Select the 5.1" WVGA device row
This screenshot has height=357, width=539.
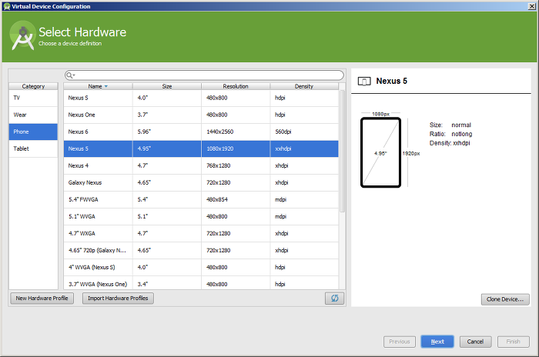coord(201,216)
